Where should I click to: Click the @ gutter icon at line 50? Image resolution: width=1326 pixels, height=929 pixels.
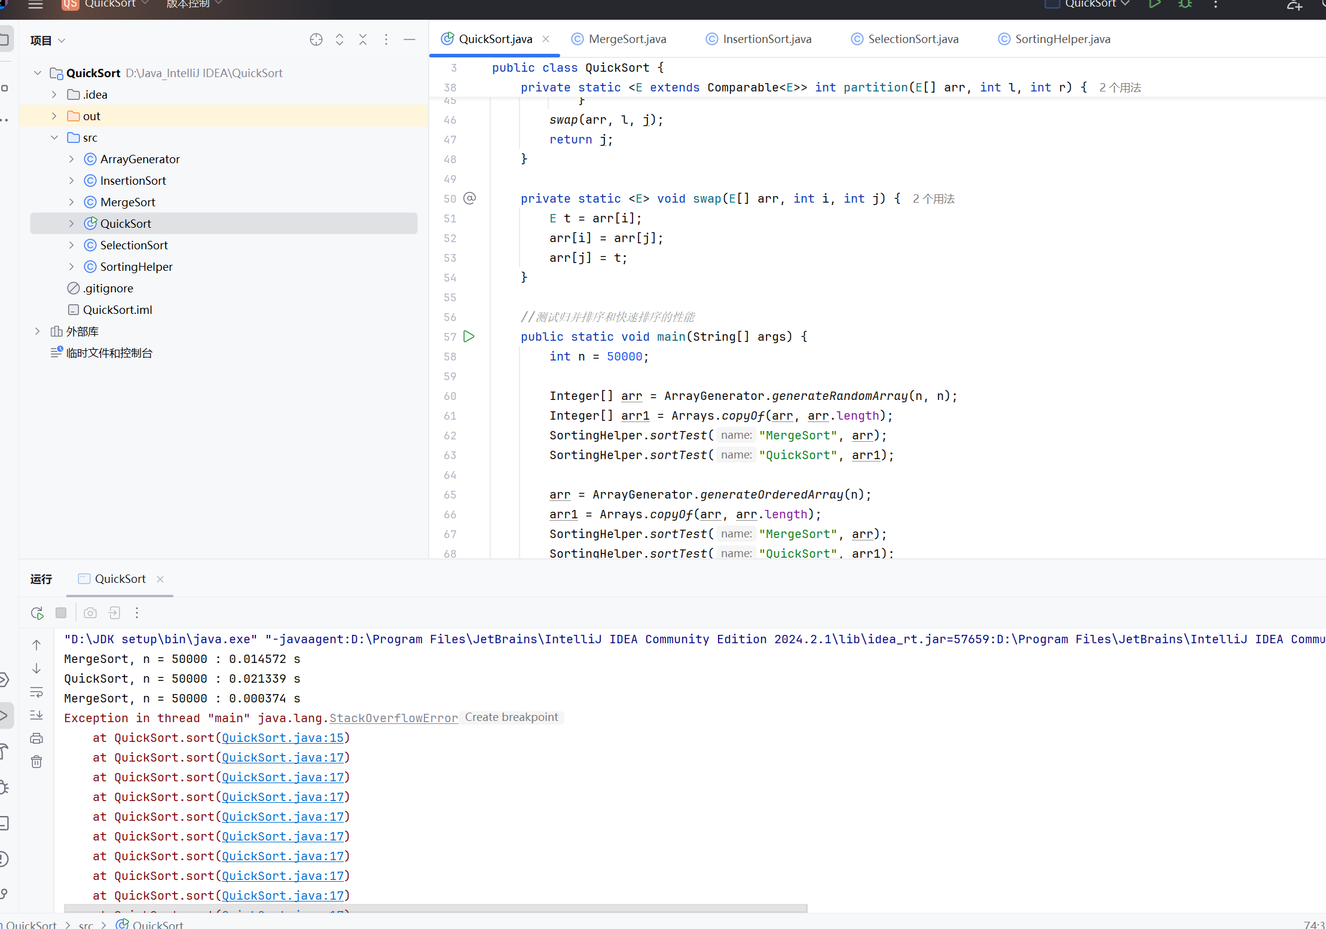tap(470, 198)
